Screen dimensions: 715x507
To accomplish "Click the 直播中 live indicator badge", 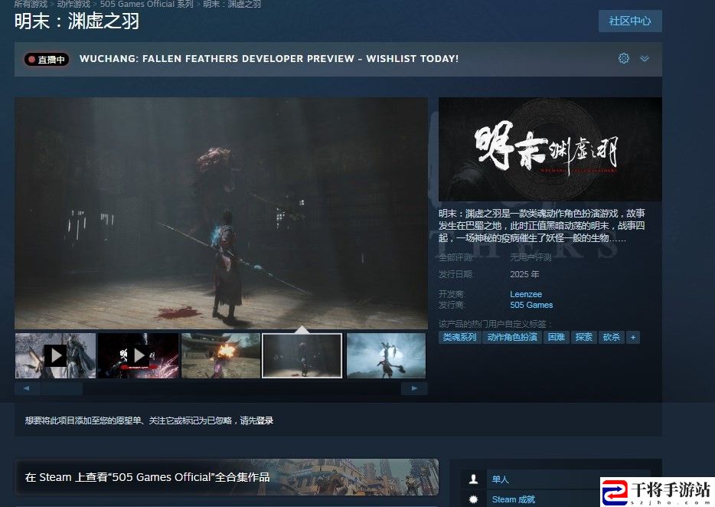I will [x=47, y=59].
